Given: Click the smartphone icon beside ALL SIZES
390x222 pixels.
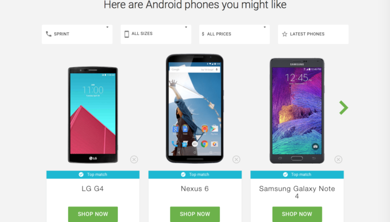Looking at the screenshot, I should (x=127, y=34).
